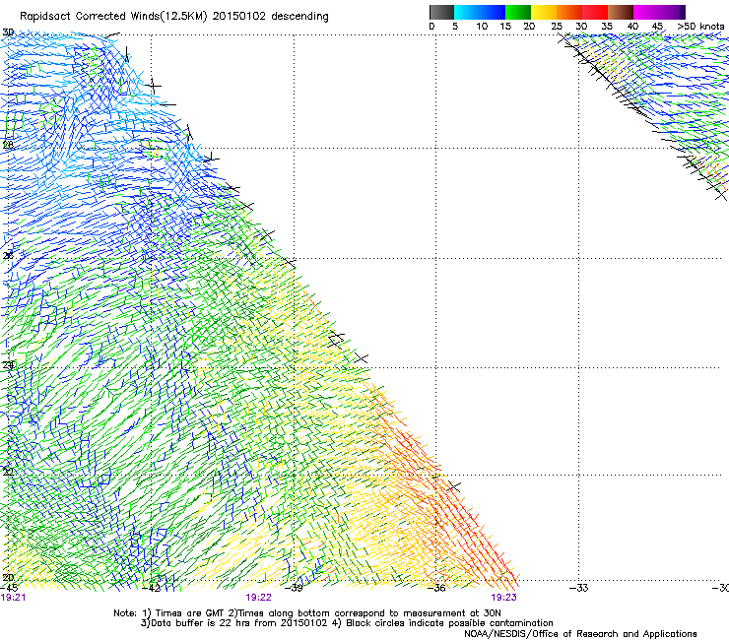Click the longitude axis label '-36'

[436, 588]
